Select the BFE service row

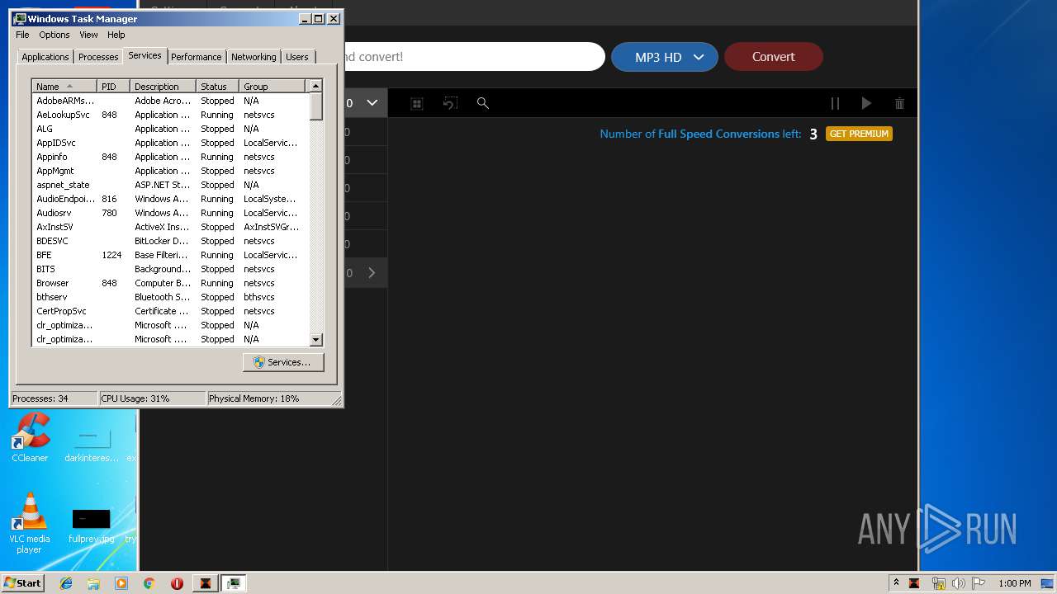pos(170,255)
